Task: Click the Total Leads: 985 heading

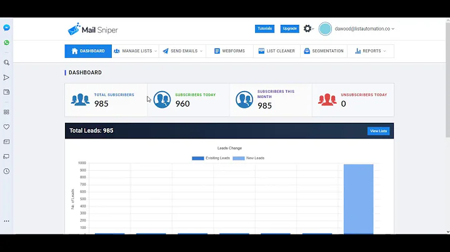Action: [91, 130]
